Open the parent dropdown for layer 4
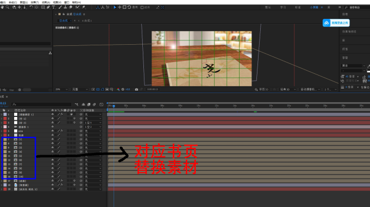 (x=93, y=127)
